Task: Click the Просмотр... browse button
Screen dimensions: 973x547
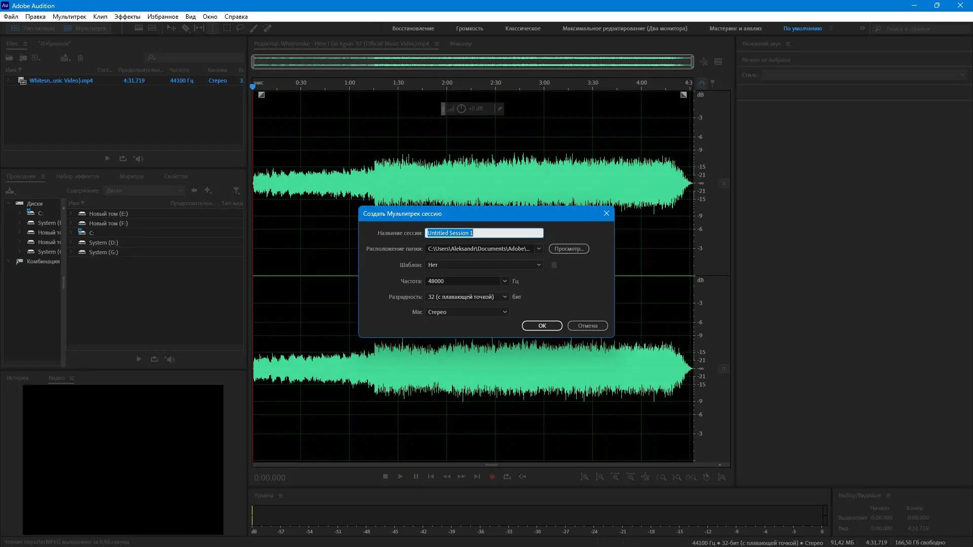Action: pyautogui.click(x=569, y=249)
